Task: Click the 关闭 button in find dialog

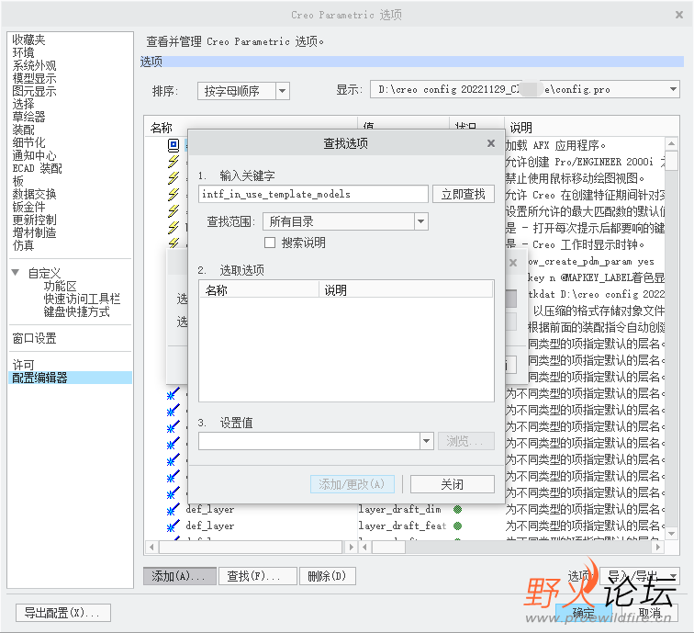Action: 452,484
